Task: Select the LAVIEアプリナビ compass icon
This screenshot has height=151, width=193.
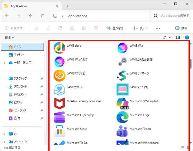Action: 59,75
